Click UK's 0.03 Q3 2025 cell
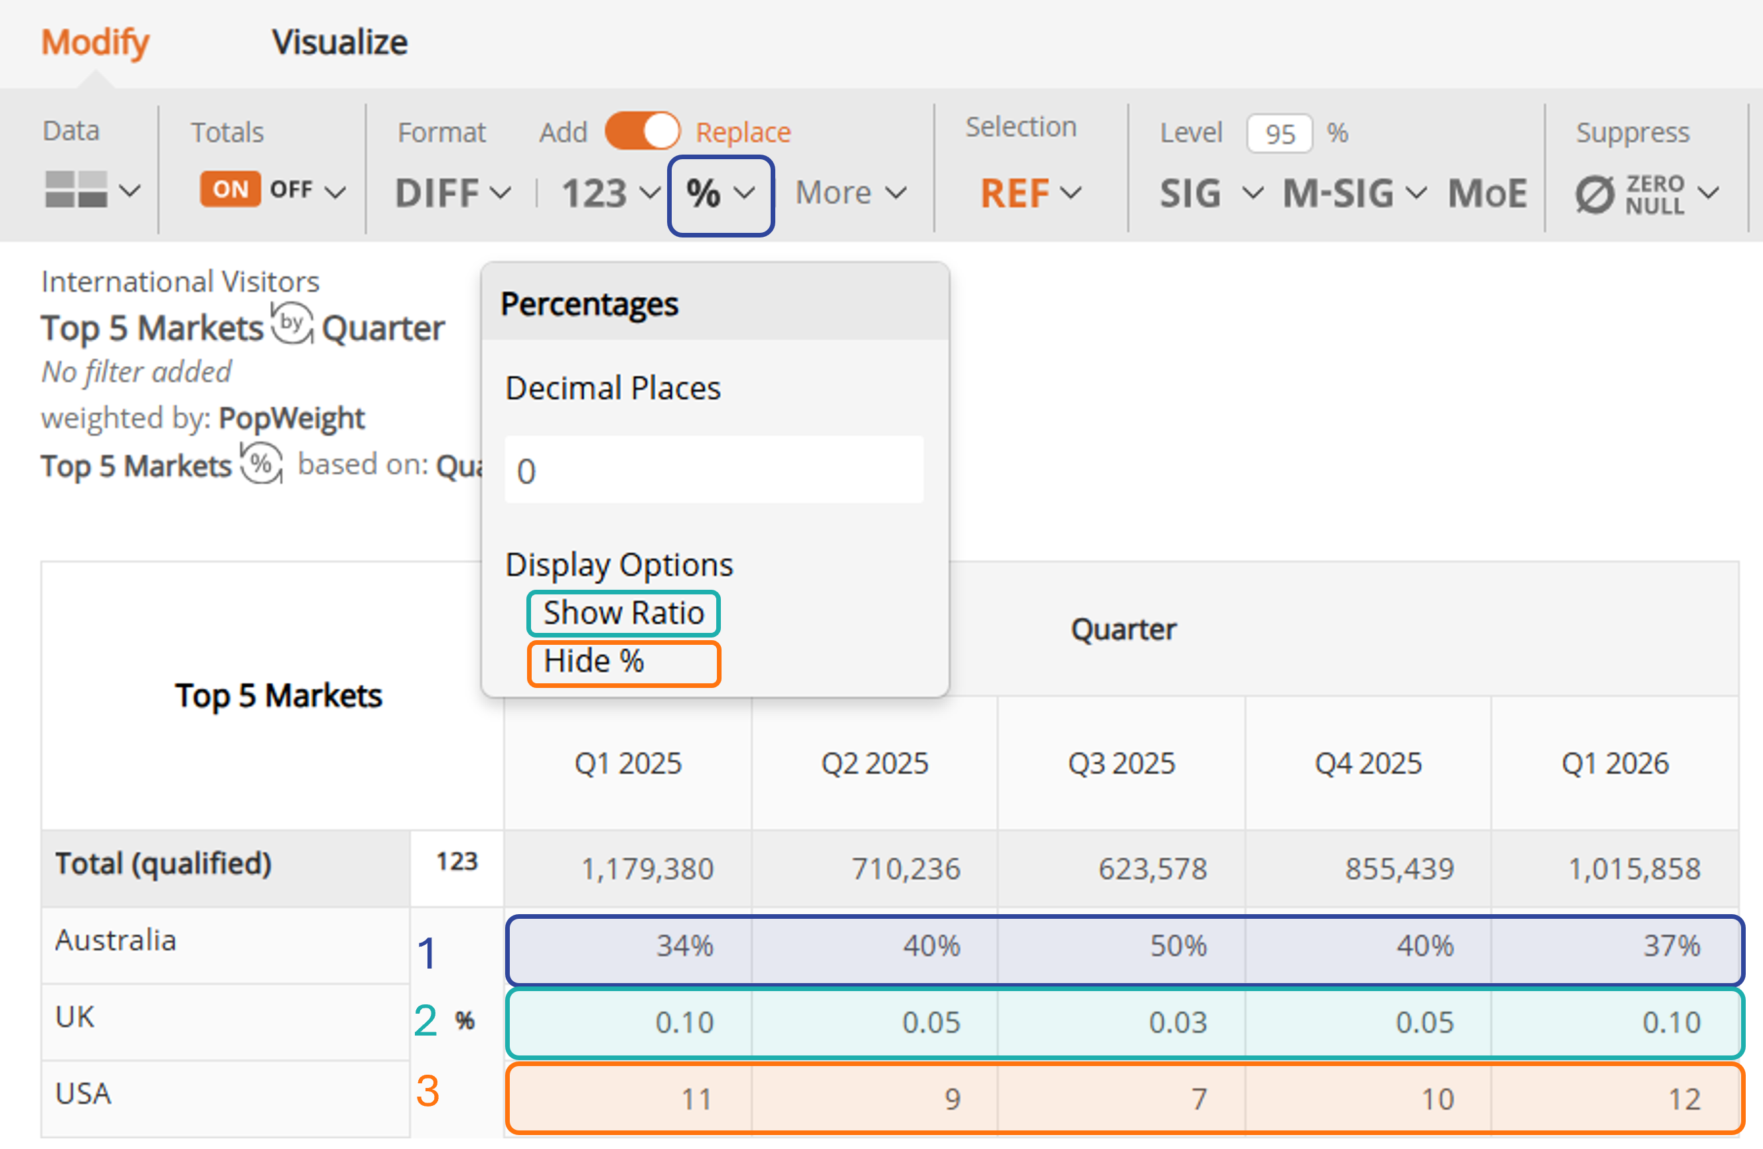 1120,1022
